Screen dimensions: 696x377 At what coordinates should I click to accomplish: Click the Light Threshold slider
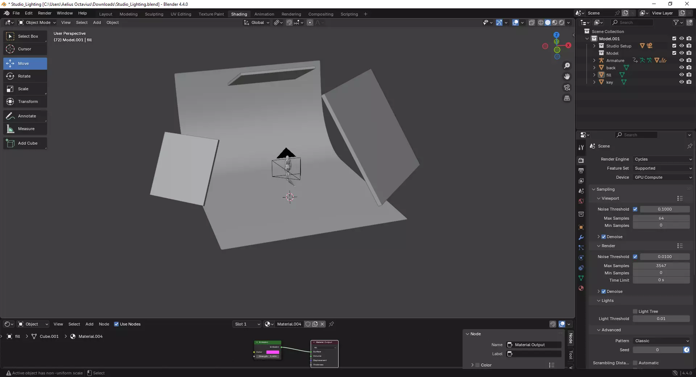pyautogui.click(x=661, y=319)
